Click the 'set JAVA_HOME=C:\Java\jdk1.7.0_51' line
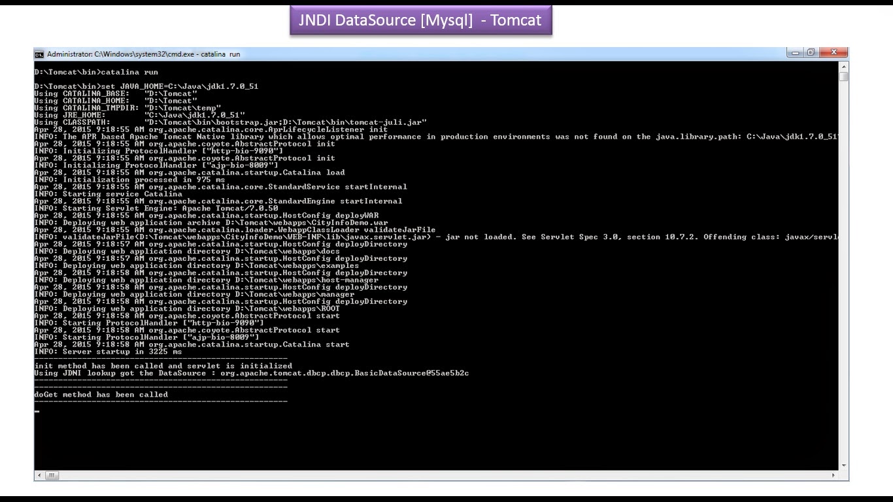This screenshot has height=502, width=893. tap(146, 86)
